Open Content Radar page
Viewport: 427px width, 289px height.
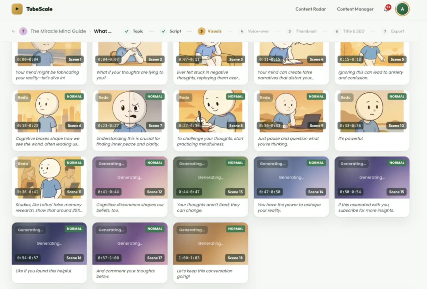[x=310, y=9]
